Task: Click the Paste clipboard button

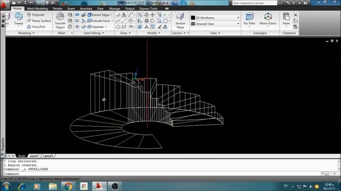Action: 286,19
